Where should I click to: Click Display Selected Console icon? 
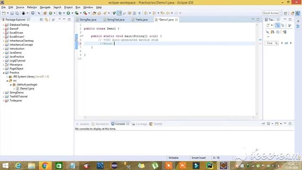tap(268, 124)
